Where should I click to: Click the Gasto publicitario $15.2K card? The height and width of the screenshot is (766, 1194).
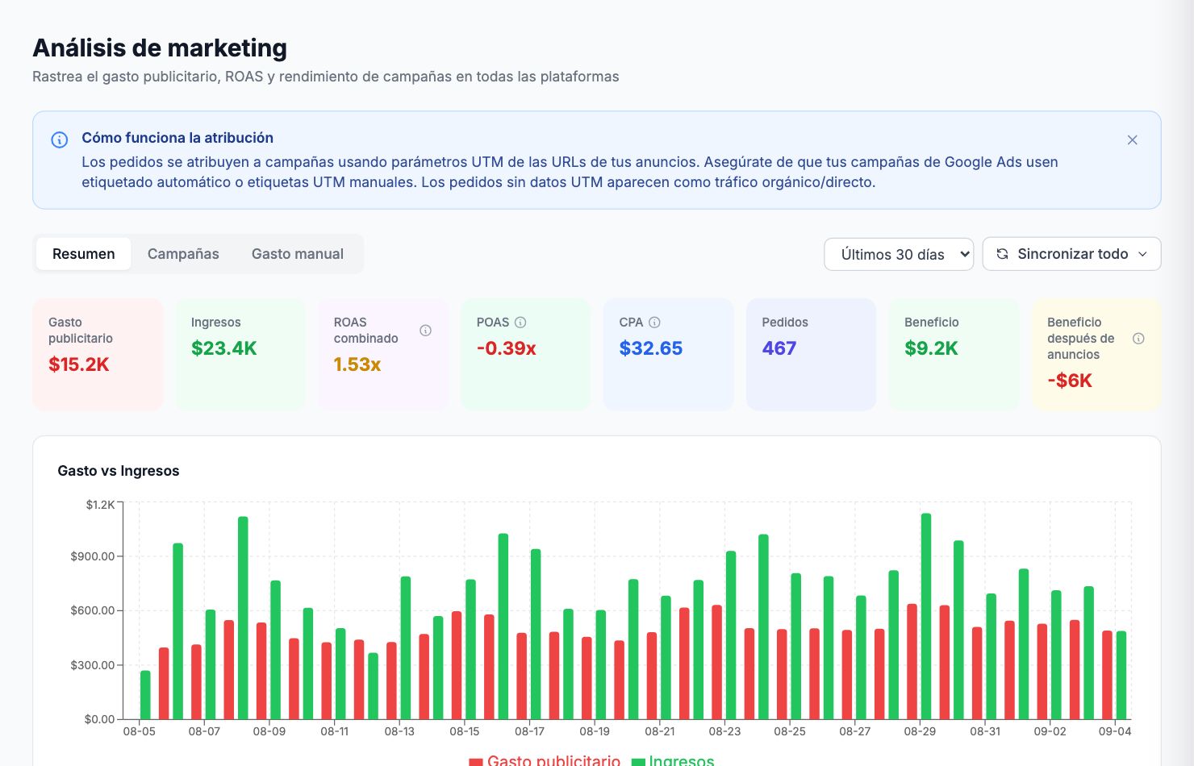click(x=98, y=355)
